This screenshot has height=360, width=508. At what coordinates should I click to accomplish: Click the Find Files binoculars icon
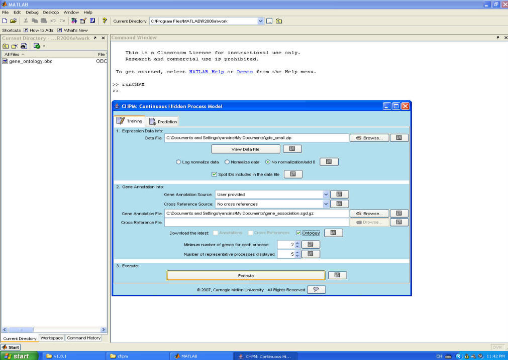point(24,46)
